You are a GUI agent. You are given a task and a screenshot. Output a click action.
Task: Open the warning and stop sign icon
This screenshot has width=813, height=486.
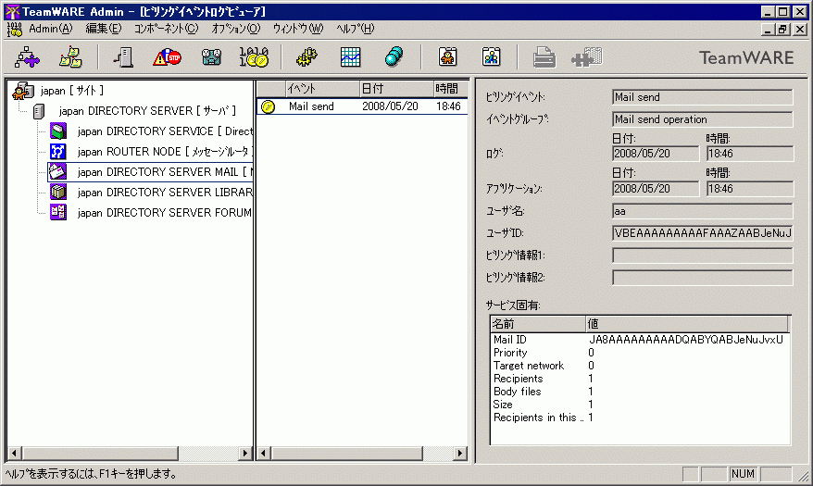tap(167, 57)
